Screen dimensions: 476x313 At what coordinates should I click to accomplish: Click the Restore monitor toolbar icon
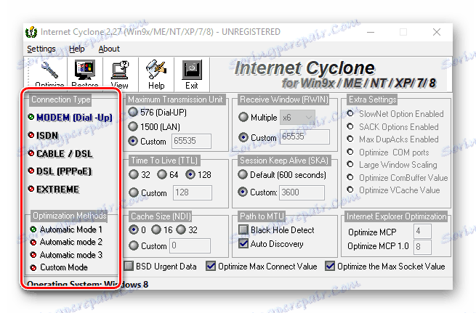(x=85, y=70)
